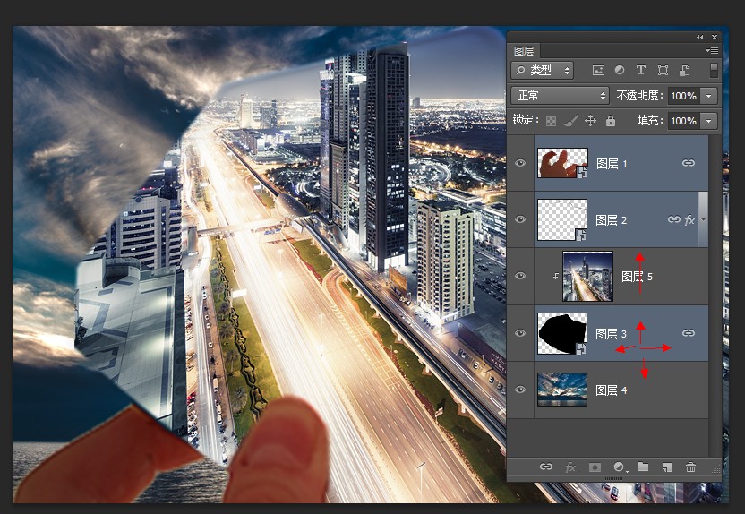Screen dimensions: 745x514
Task: Open the layers panel flyout menu
Action: [712, 50]
